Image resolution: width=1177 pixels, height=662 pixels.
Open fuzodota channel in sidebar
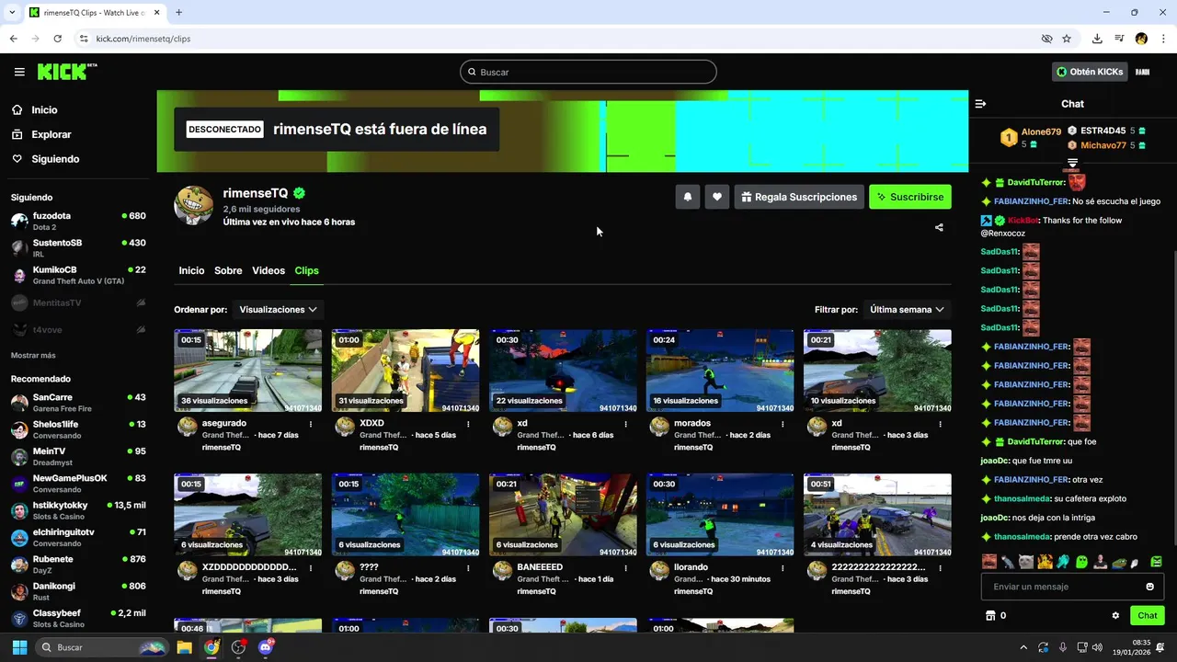78,221
